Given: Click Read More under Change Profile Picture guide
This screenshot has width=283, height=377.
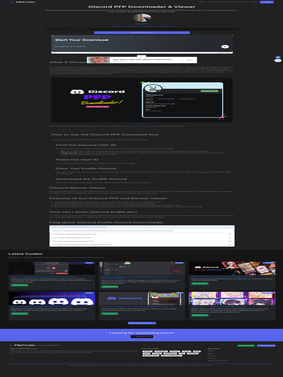Looking at the screenshot, I should [x=110, y=314].
